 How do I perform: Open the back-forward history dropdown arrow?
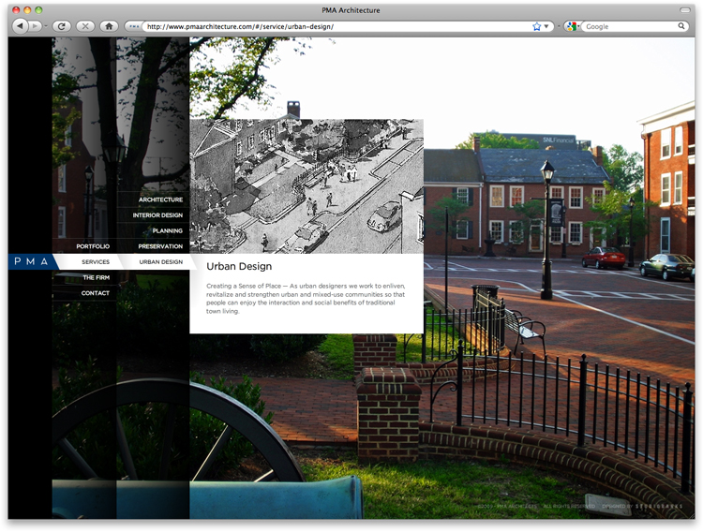pyautogui.click(x=46, y=26)
